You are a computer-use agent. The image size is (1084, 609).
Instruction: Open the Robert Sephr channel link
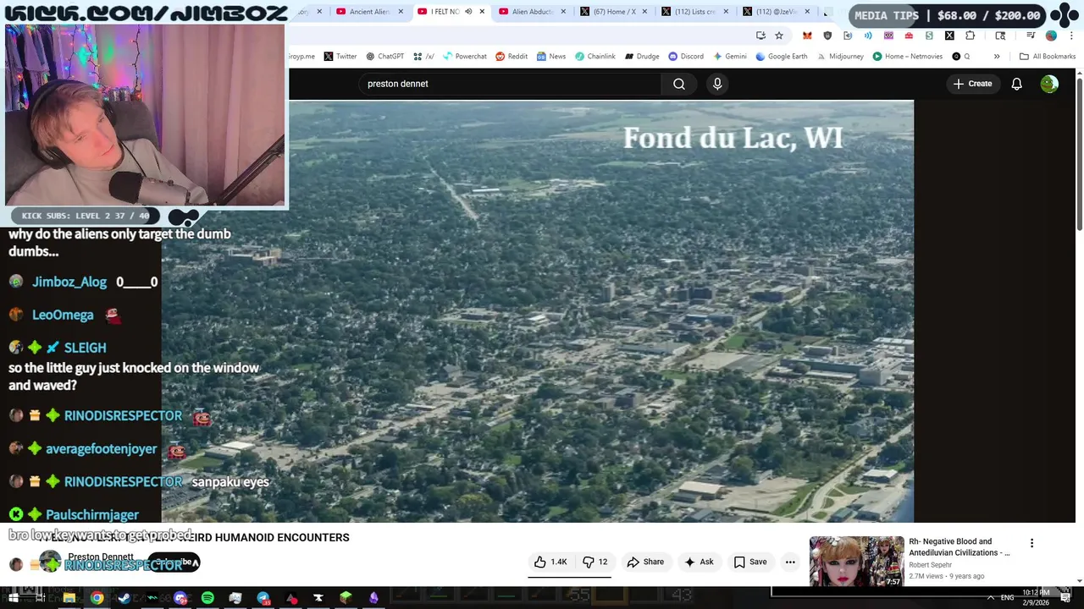pyautogui.click(x=930, y=565)
